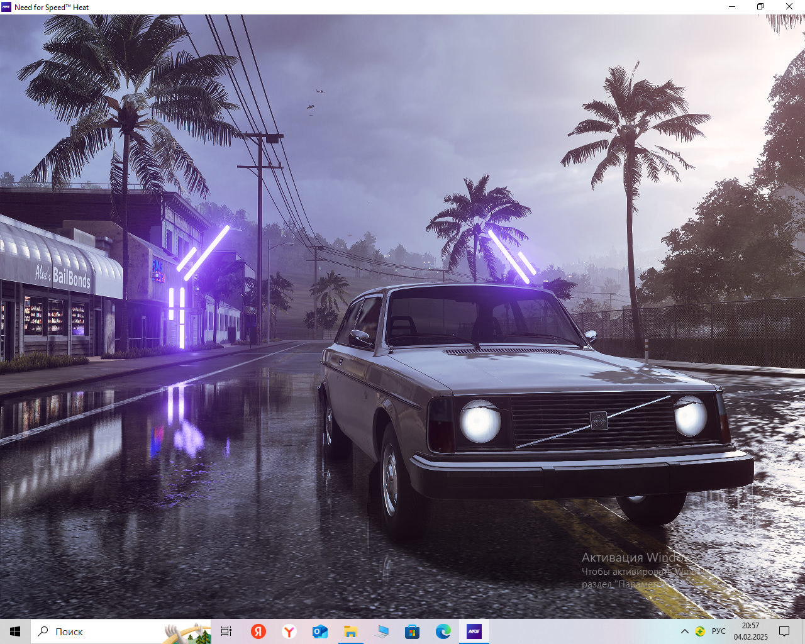This screenshot has width=805, height=644.
Task: Open Microsoft Store from the taskbar
Action: (413, 631)
